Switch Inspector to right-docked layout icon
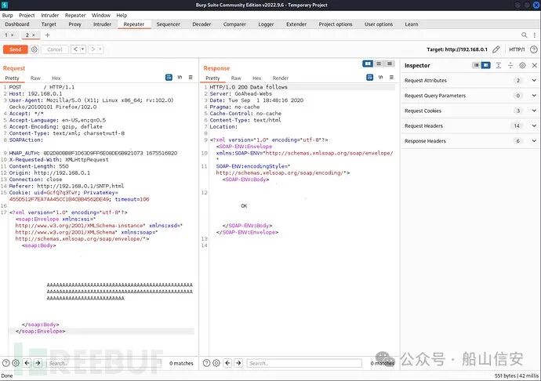 pyautogui.click(x=486, y=65)
